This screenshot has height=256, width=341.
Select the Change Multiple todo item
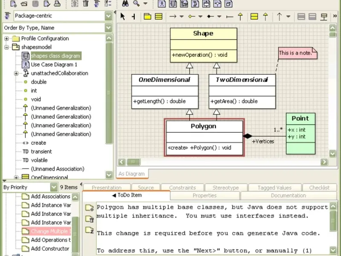click(x=46, y=231)
